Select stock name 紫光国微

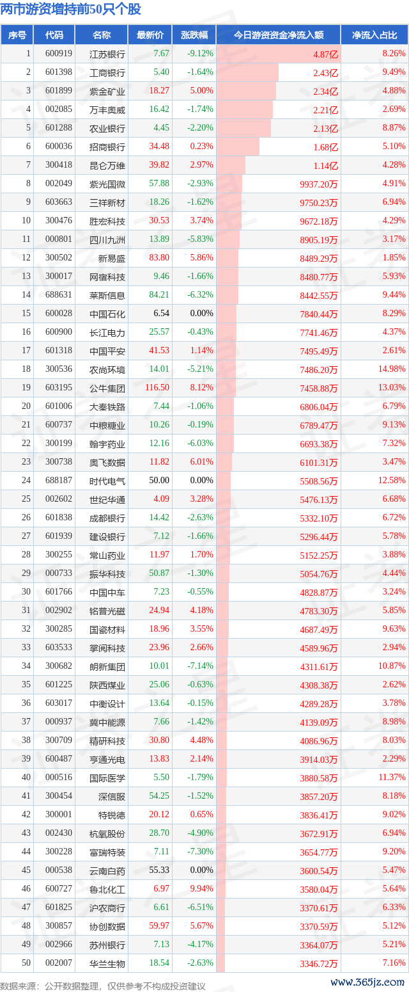pos(108,184)
